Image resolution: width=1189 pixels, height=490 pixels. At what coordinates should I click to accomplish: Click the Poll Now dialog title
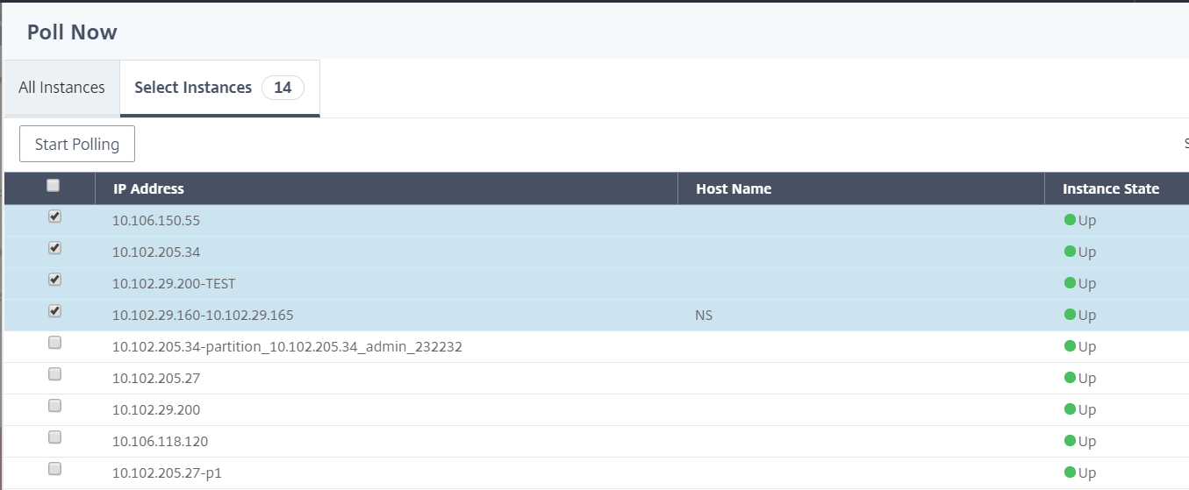pyautogui.click(x=72, y=32)
